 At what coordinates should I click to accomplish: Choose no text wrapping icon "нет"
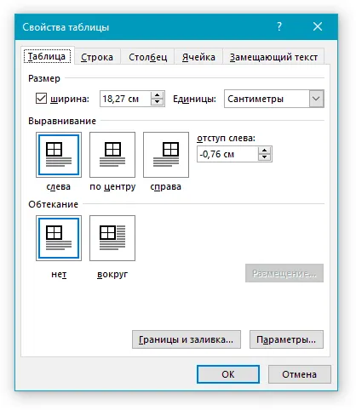tap(59, 238)
